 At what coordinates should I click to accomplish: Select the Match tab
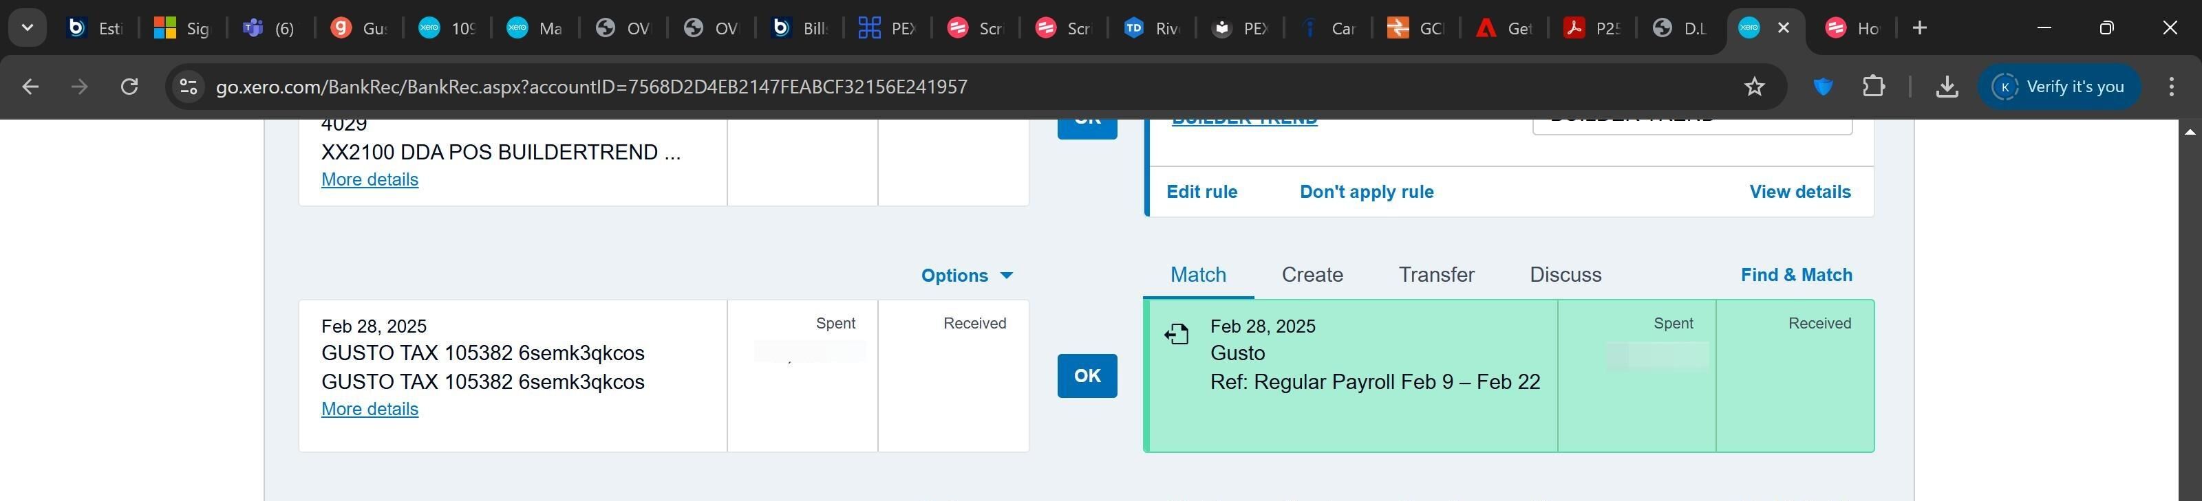(1197, 275)
